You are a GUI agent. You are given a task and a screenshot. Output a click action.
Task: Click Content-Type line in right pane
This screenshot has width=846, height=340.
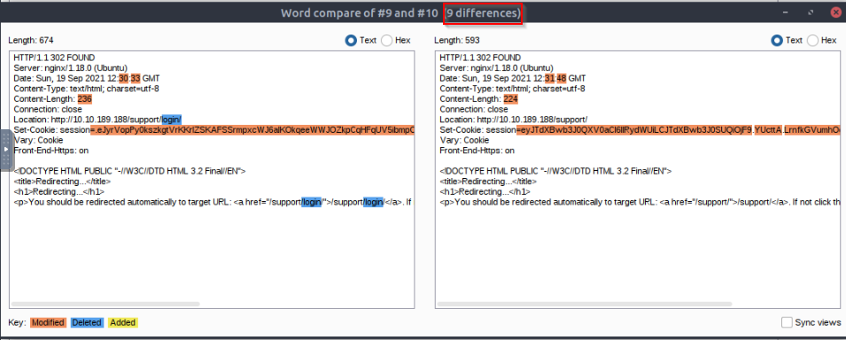513,89
